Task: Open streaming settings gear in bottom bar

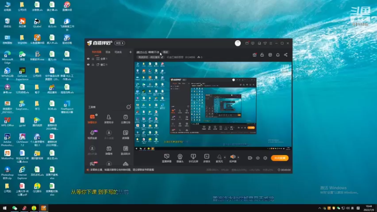Action: (265, 158)
